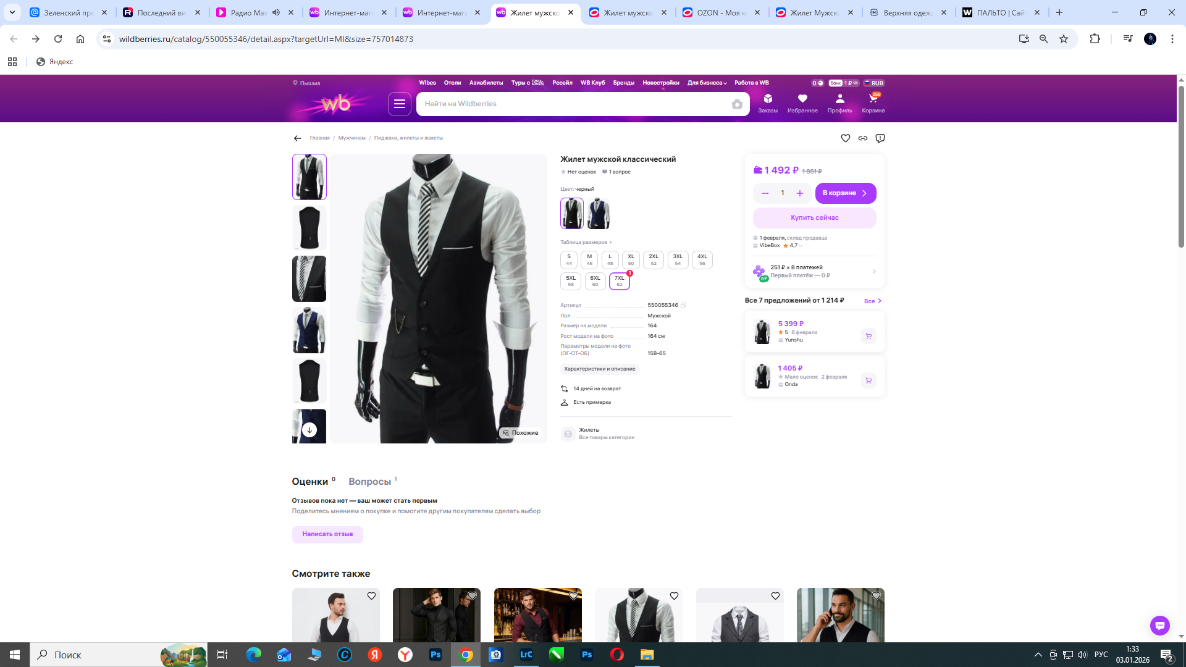
Task: Copy the article number 550055346
Action: [683, 305]
